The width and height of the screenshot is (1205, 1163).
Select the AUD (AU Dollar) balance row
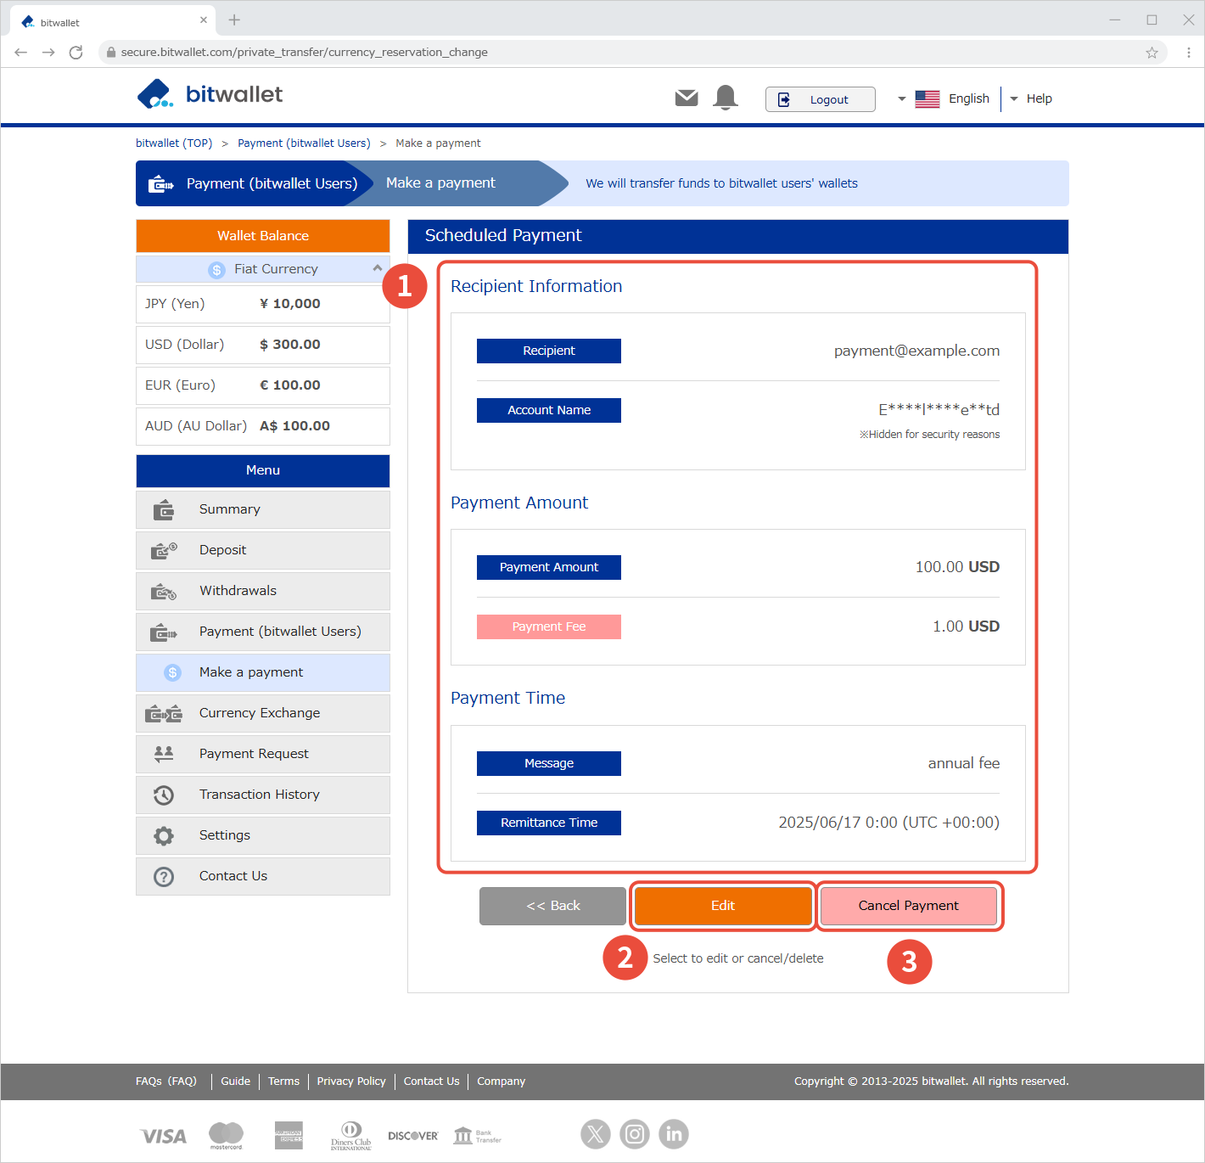(263, 427)
